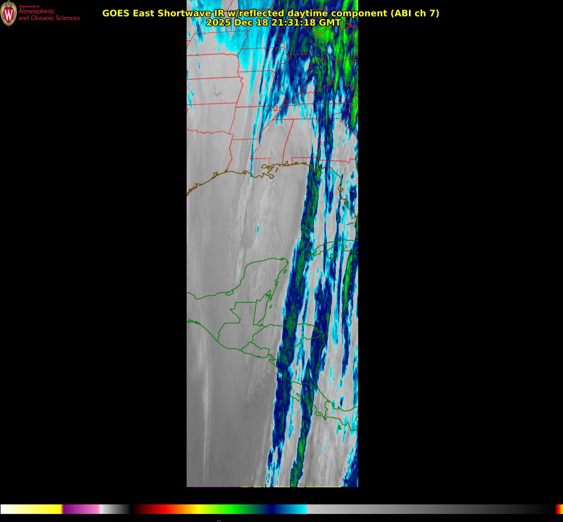Image resolution: width=563 pixels, height=522 pixels.
Task: Click the GOES East Shortwave IR title
Action: (270, 13)
